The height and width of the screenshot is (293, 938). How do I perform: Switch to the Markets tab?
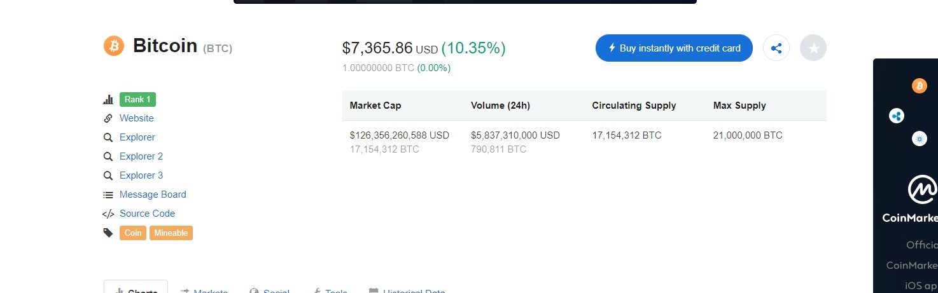tap(204, 289)
